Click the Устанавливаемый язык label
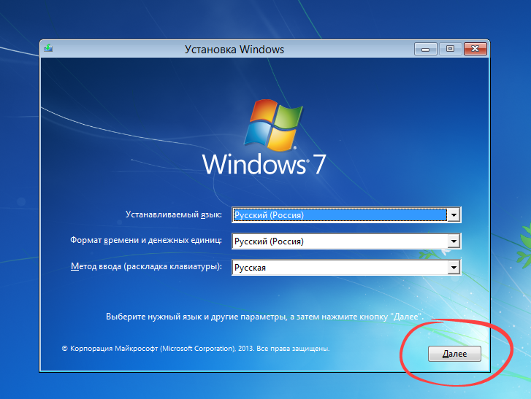Screen dimensions: 531x399 click(x=173, y=214)
